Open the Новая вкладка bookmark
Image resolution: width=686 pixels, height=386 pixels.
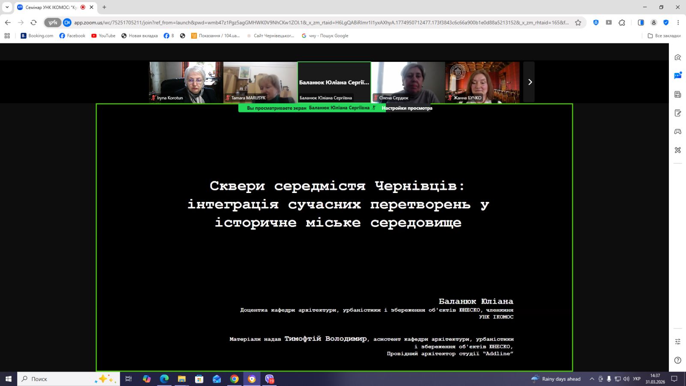tap(139, 36)
